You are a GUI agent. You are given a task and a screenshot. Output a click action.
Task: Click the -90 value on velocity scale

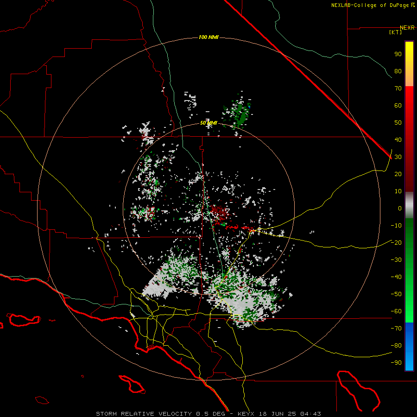[x=396, y=363]
